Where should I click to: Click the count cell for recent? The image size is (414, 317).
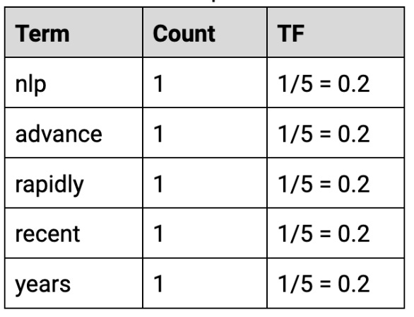(x=205, y=234)
